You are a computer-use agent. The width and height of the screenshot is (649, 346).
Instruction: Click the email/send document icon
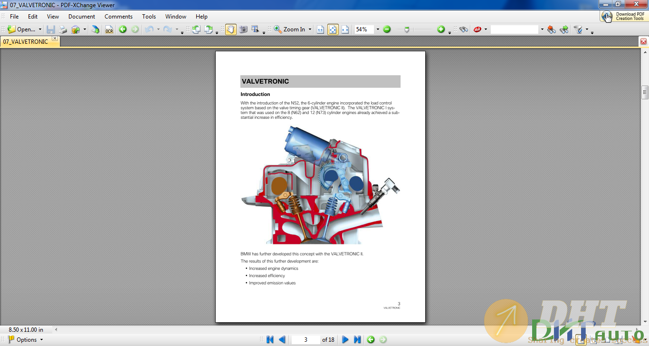click(x=76, y=29)
